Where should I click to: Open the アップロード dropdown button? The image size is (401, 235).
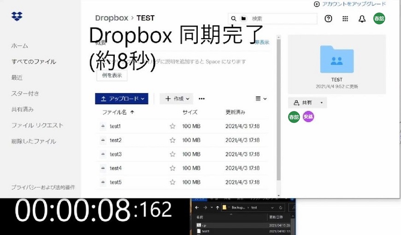(122, 99)
